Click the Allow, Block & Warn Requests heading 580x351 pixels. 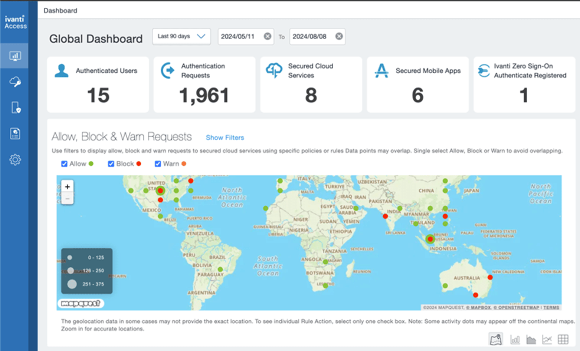click(x=122, y=137)
